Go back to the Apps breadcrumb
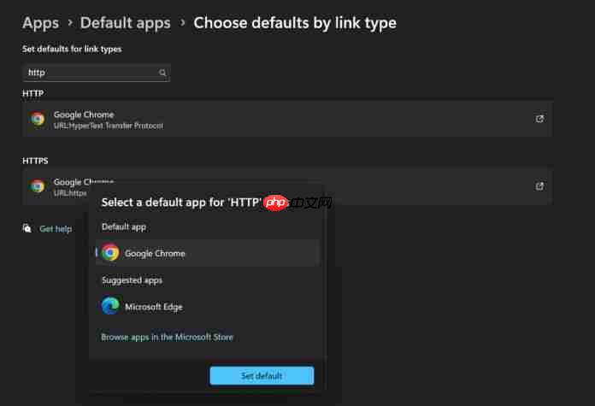The width and height of the screenshot is (595, 406). 40,23
